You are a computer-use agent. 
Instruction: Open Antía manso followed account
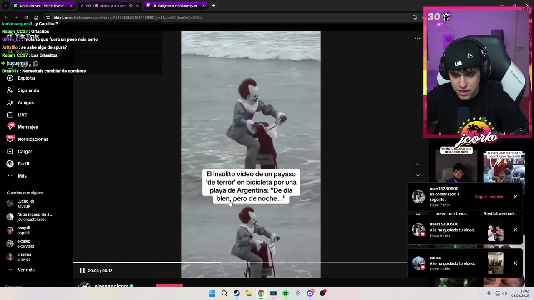click(29, 217)
